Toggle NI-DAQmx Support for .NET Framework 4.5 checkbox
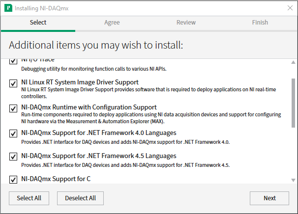The width and height of the screenshot is (298, 214). click(13, 157)
